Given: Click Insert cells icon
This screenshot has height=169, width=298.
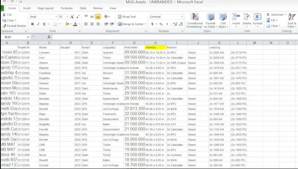Looking at the screenshot, I should tap(236, 17).
